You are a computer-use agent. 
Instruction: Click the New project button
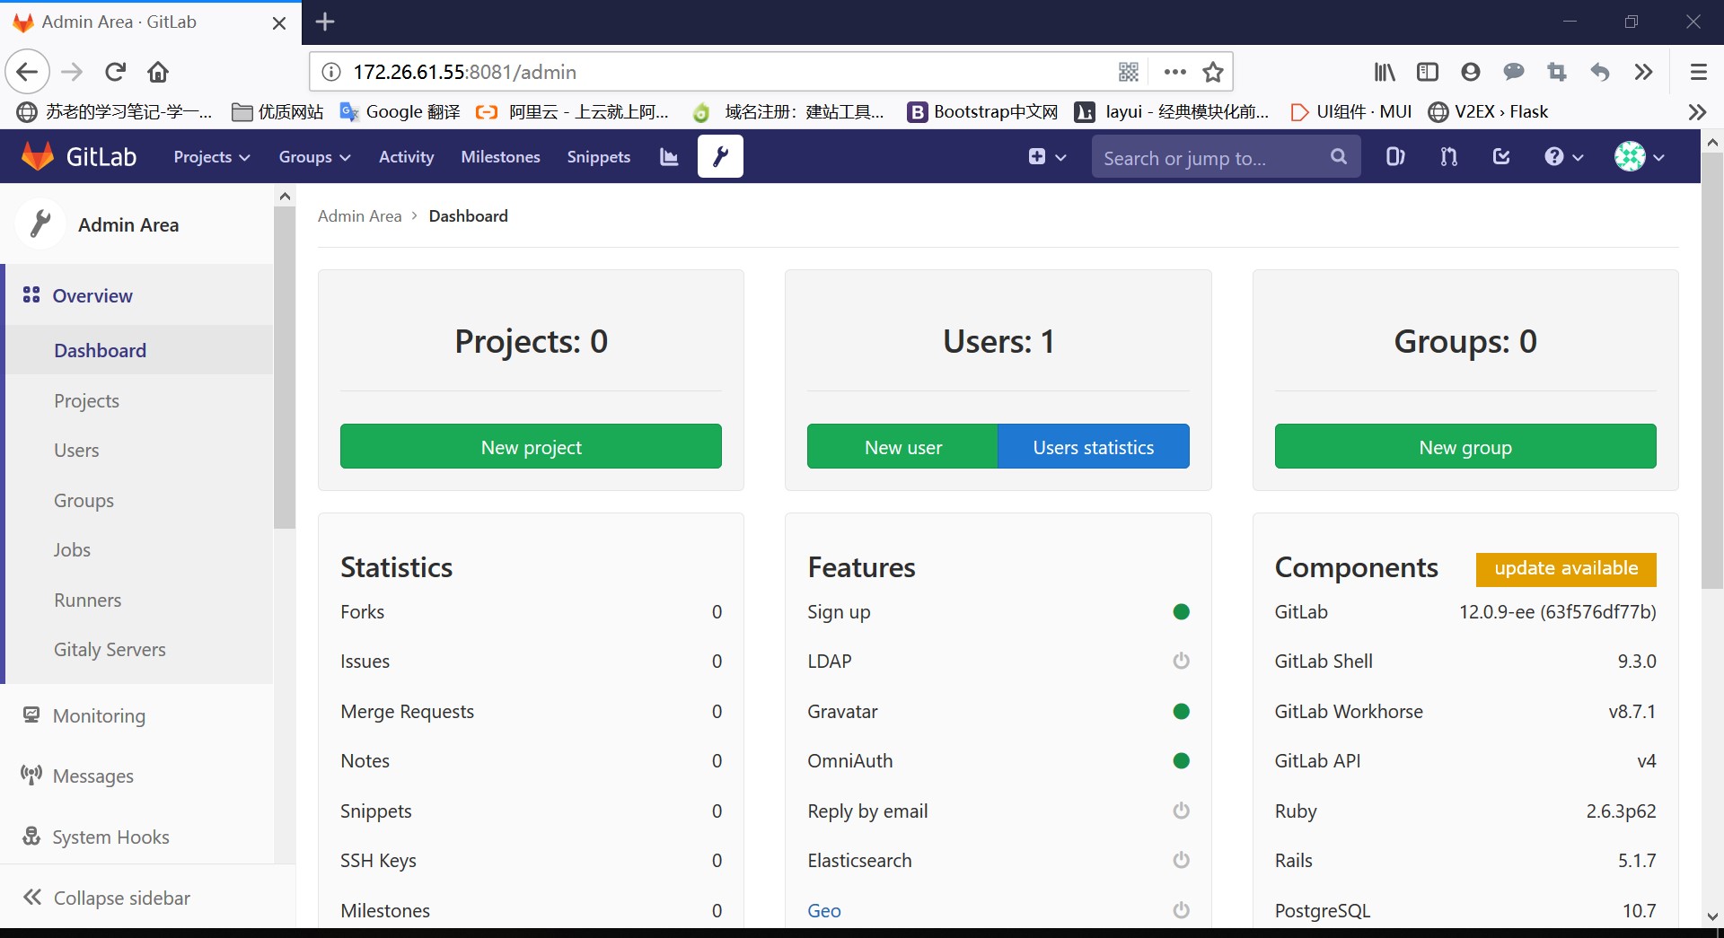pos(531,447)
